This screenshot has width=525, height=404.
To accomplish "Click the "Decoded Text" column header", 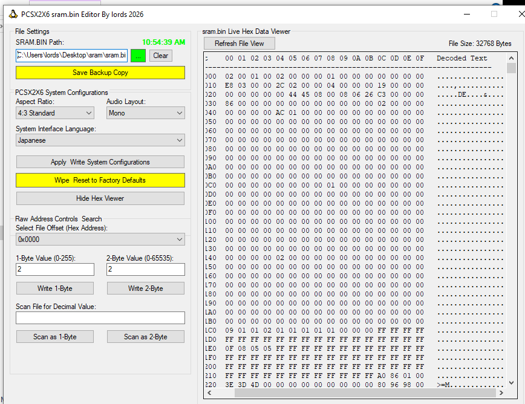I will pyautogui.click(x=461, y=58).
